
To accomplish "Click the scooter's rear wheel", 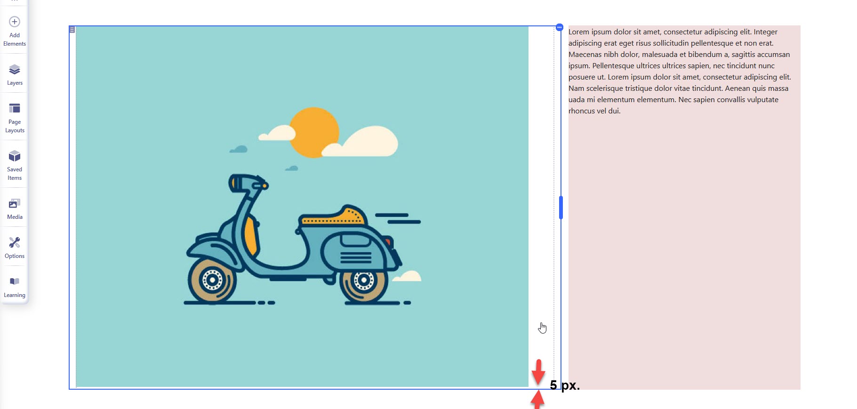I will tap(363, 281).
